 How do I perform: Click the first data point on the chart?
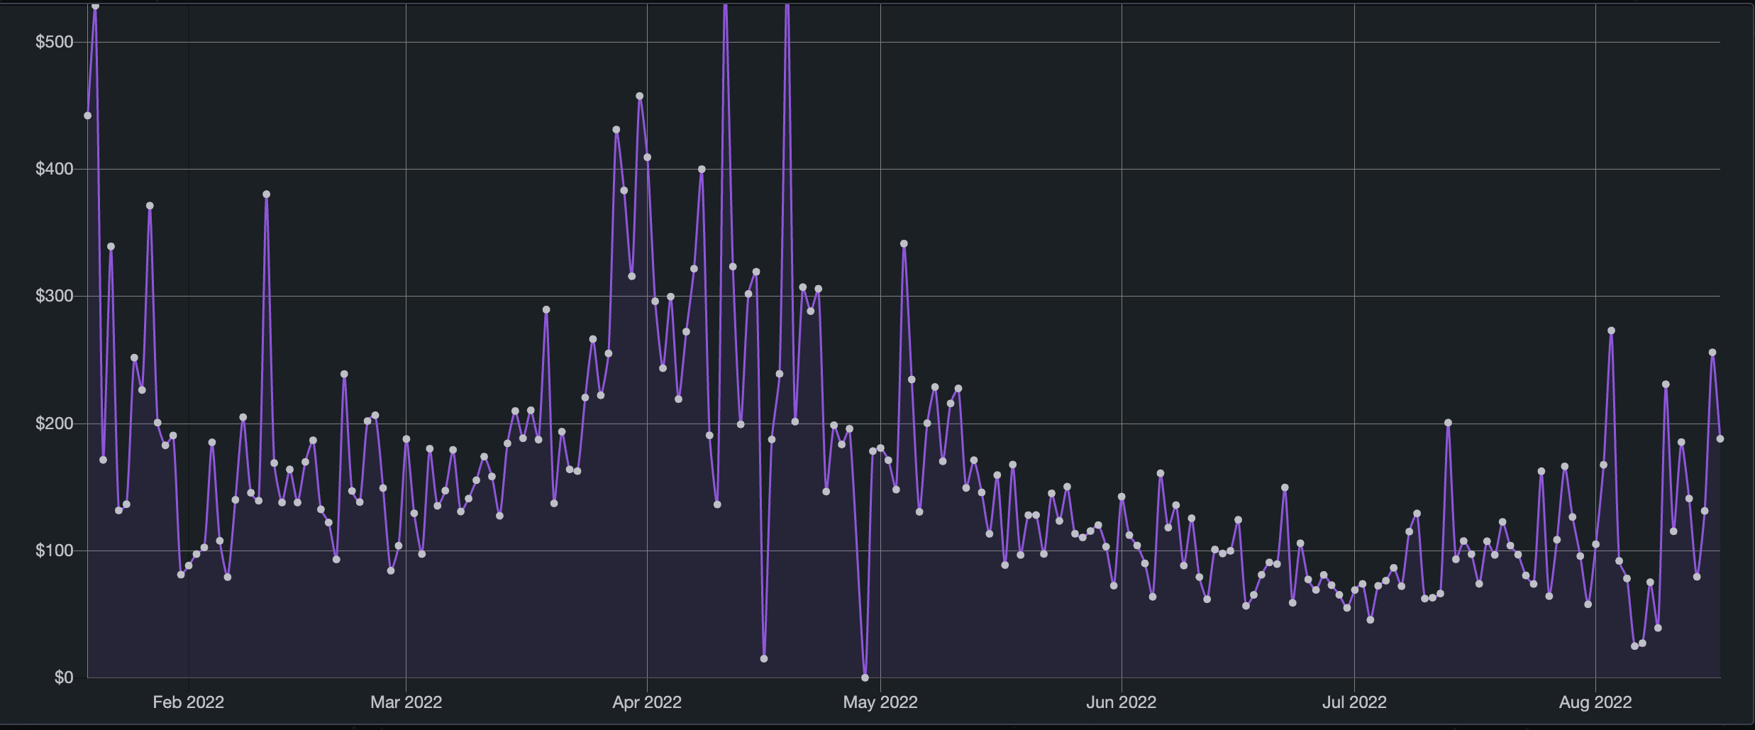[88, 116]
